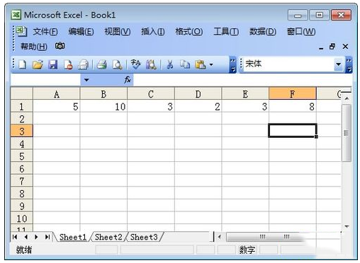
Task: Create a new blank workbook
Action: [x=23, y=64]
